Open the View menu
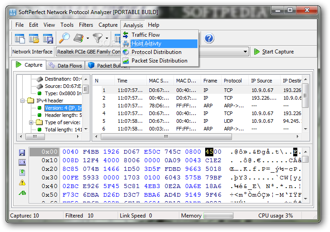Image resolution: width=330 pixels, height=232 pixels. tap(49, 25)
